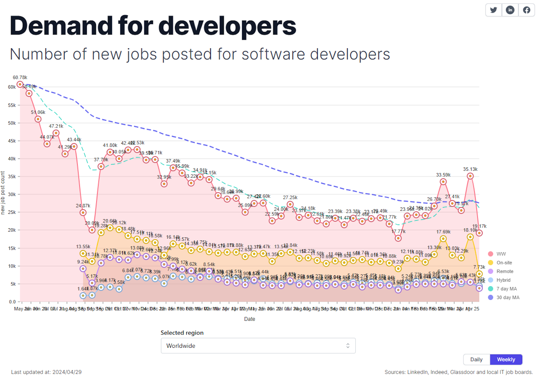Click the 35.13k WW data point
The image size is (548, 390).
(x=470, y=176)
